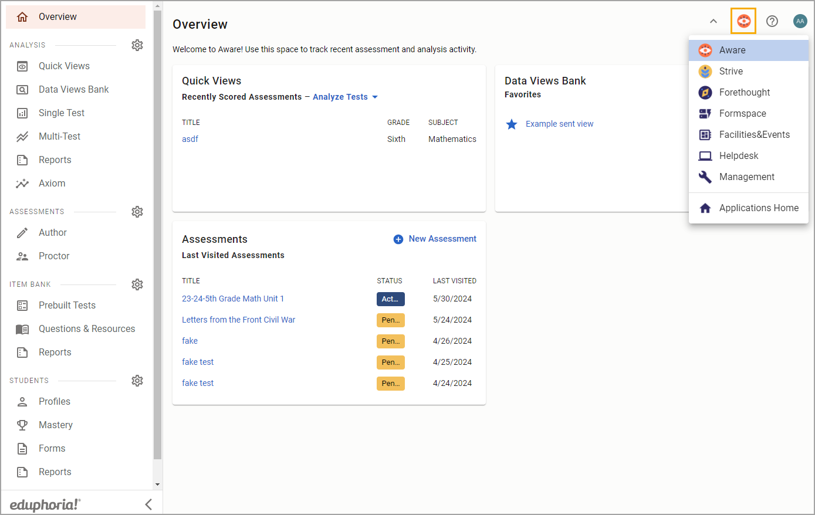The width and height of the screenshot is (815, 515).
Task: Open Item Bank section settings gear
Action: point(137,284)
